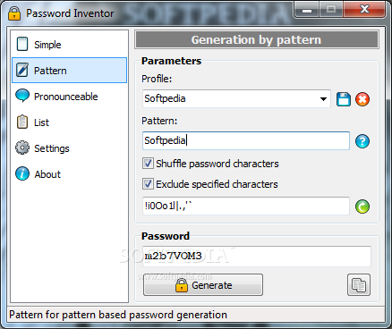Click the save profile floppy disk icon

[344, 99]
